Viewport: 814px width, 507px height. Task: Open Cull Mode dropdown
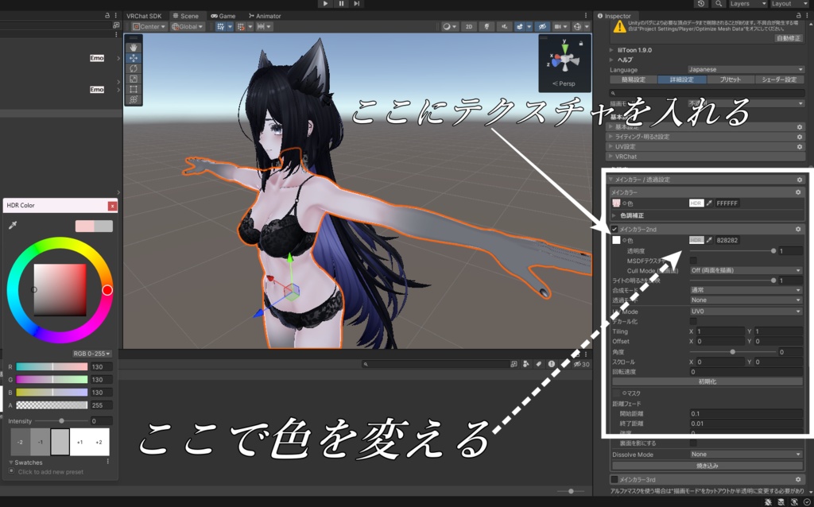pos(746,270)
